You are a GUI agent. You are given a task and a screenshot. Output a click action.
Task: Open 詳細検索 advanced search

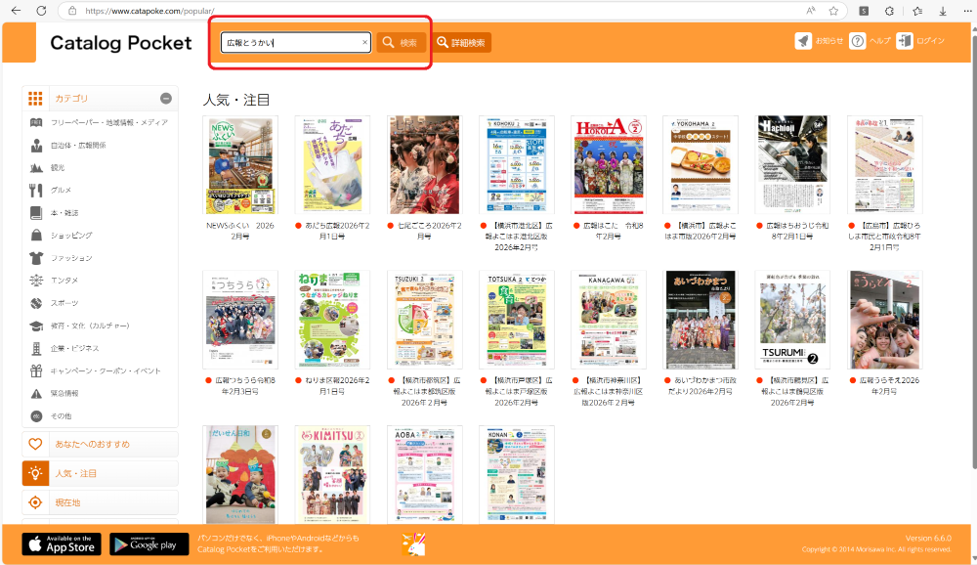pos(462,43)
